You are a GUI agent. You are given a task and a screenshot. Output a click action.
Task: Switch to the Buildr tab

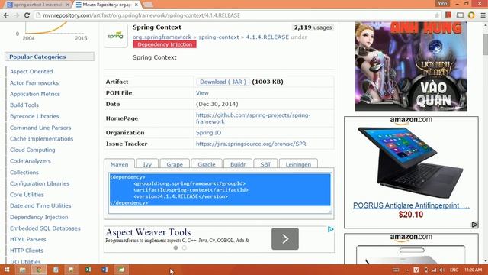238,164
